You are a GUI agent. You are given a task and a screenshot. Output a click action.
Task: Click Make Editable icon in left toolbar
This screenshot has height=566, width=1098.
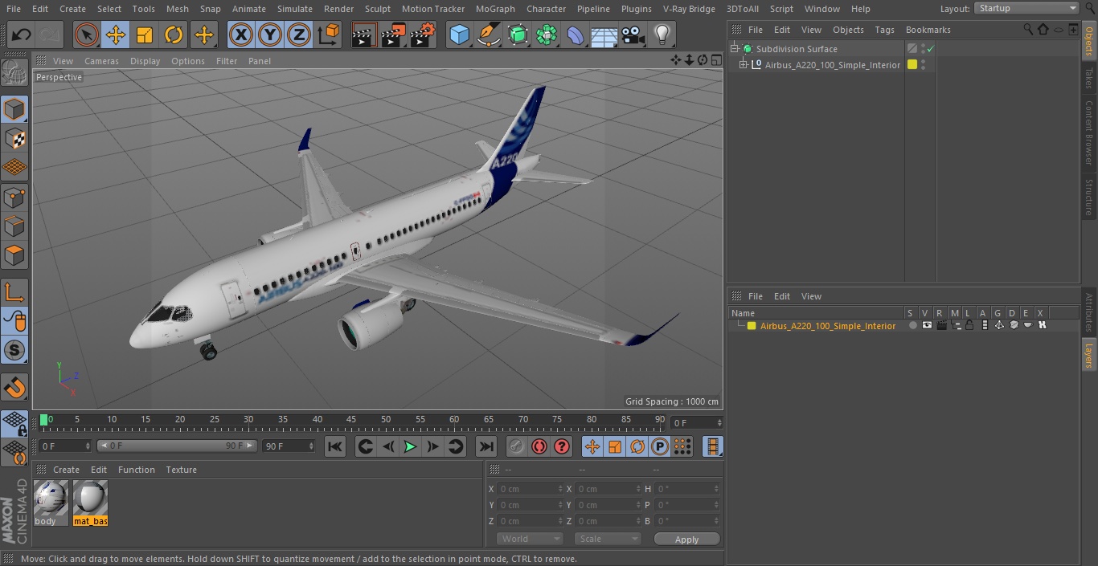click(x=14, y=74)
